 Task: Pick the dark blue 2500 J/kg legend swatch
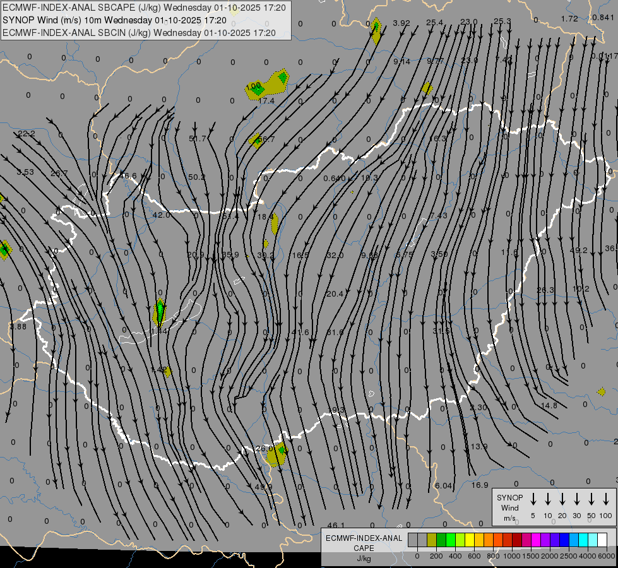564,540
